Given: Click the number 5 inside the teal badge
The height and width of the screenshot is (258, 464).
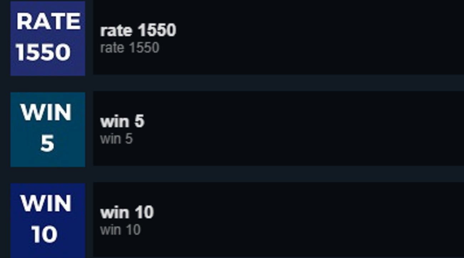Looking at the screenshot, I should click(x=47, y=144).
